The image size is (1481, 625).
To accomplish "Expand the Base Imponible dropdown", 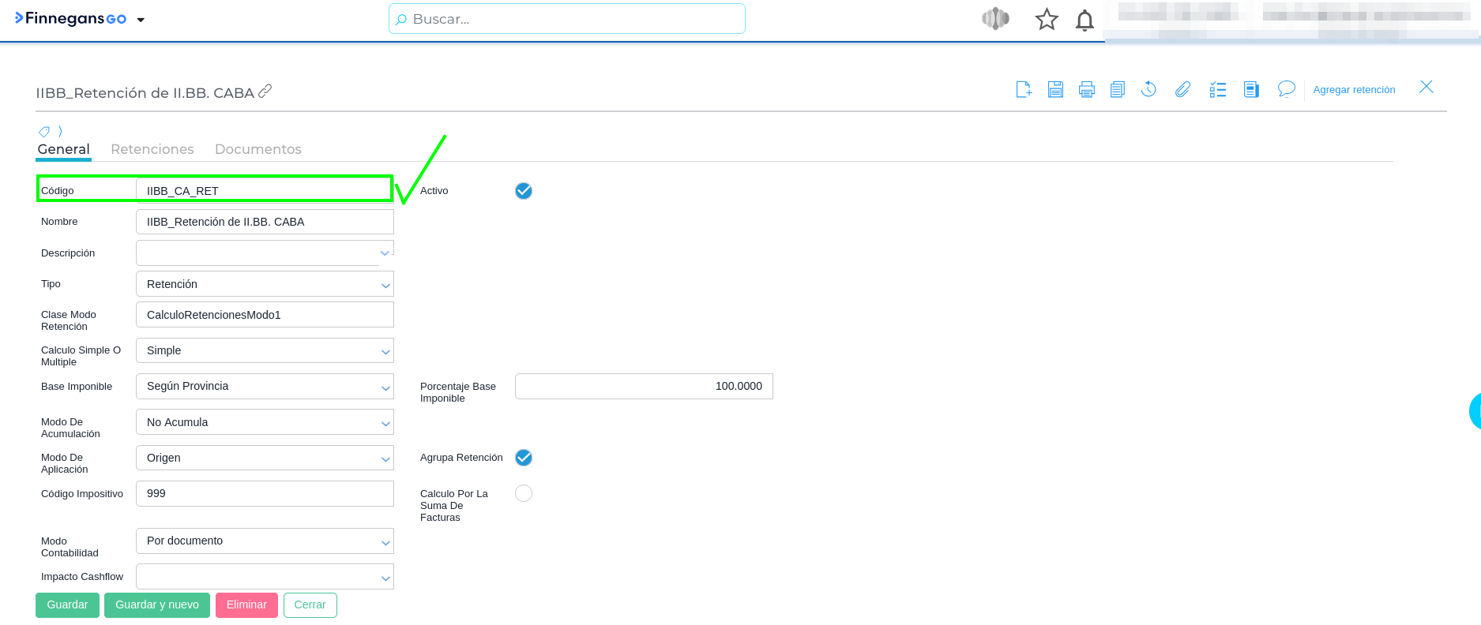I will coord(265,387).
